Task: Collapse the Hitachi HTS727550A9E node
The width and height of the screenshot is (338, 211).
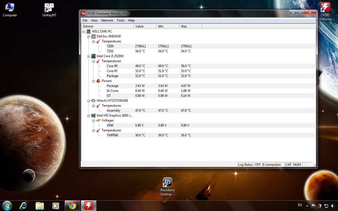Action: coord(89,101)
